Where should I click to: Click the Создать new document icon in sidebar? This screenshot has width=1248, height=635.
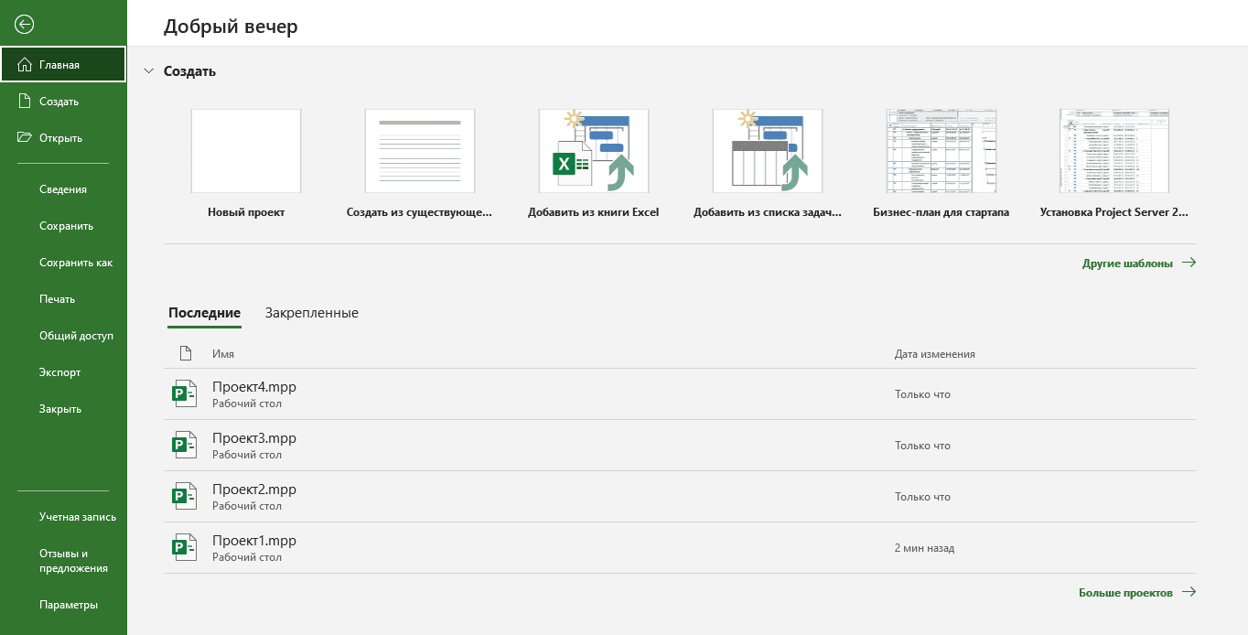tap(25, 102)
